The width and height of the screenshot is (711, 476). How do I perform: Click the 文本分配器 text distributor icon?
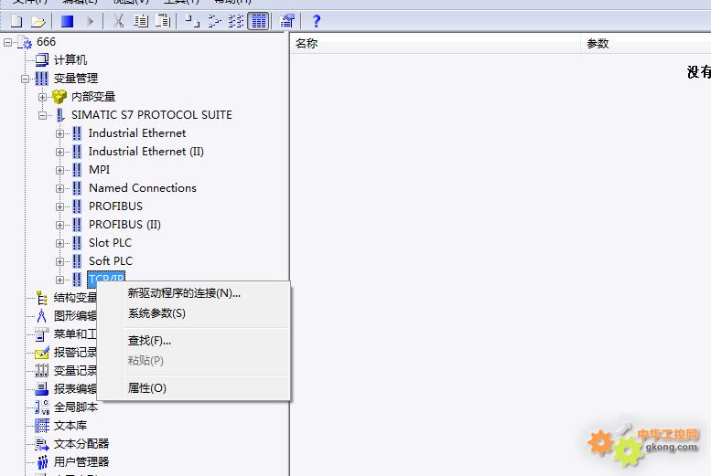[42, 444]
